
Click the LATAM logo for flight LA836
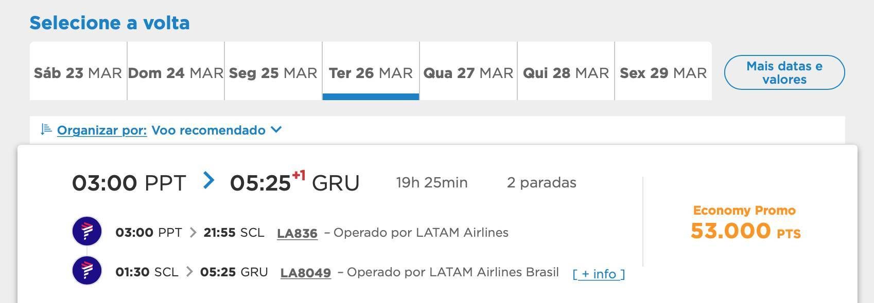[x=87, y=231]
